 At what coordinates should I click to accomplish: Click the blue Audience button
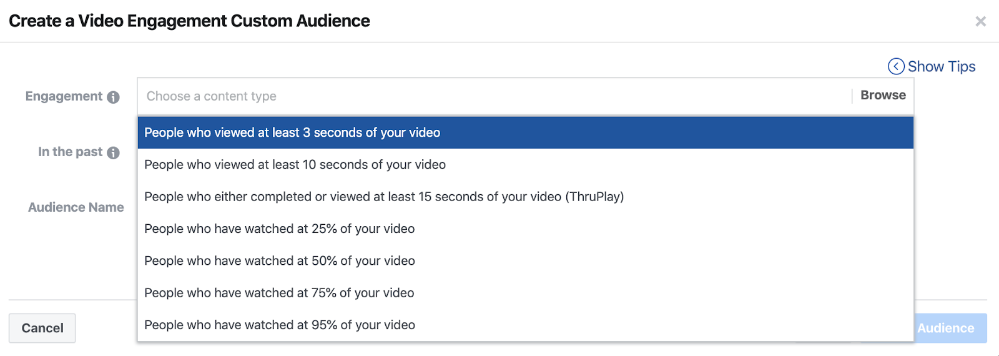950,328
